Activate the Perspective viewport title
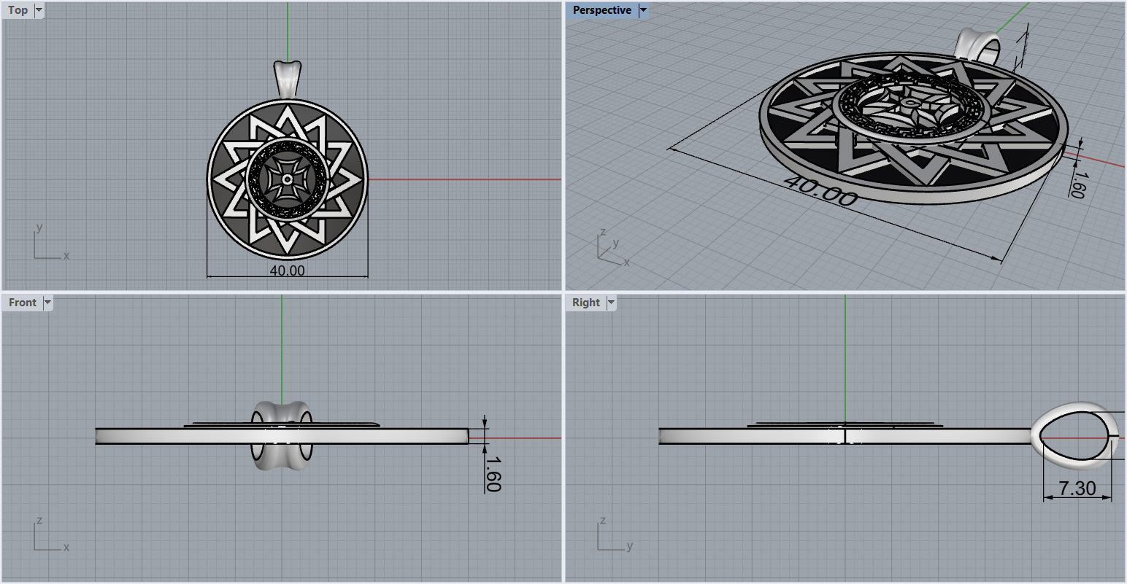 click(x=601, y=10)
